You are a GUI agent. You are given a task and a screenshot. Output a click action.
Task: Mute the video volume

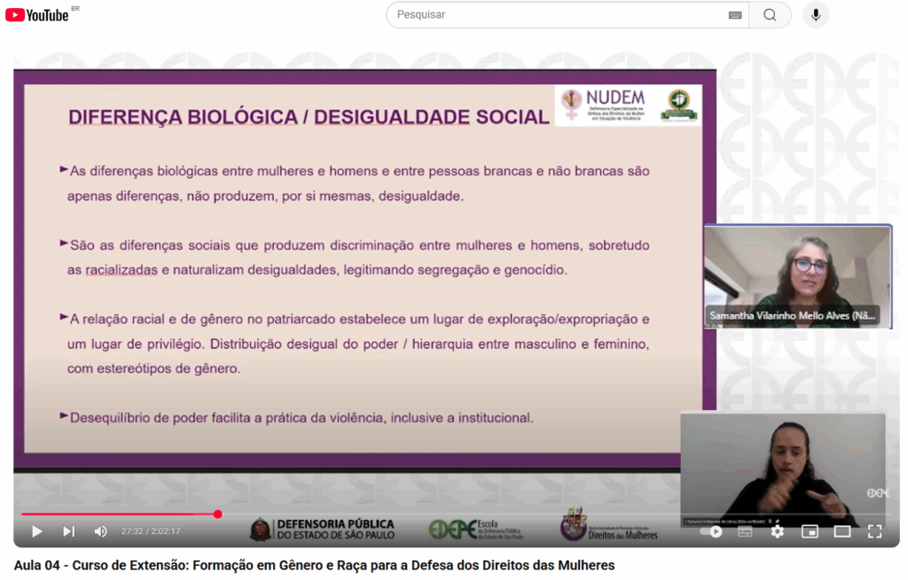click(100, 531)
